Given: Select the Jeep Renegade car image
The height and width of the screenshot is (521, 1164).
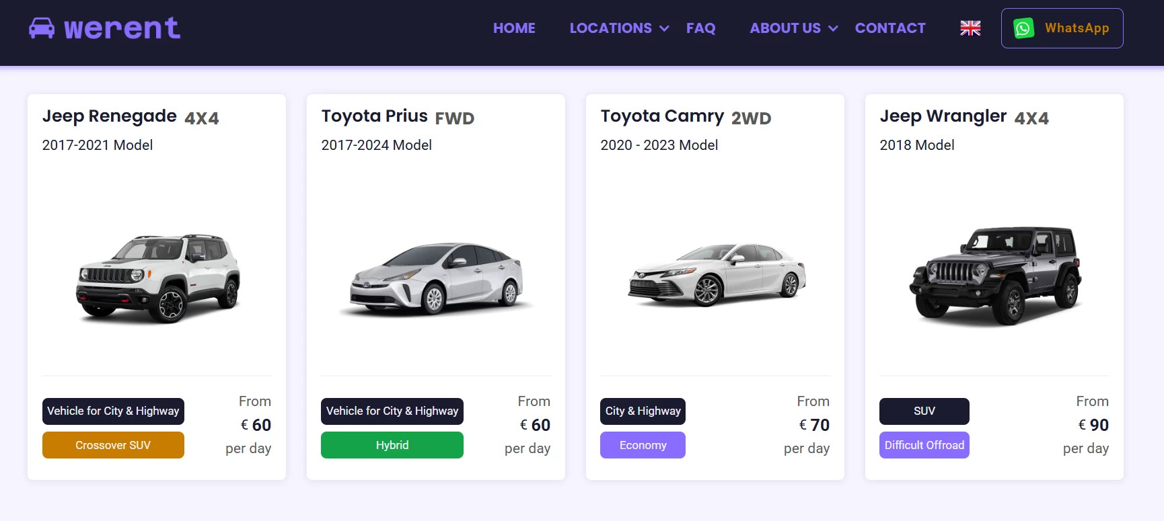Looking at the screenshot, I should coord(158,277).
